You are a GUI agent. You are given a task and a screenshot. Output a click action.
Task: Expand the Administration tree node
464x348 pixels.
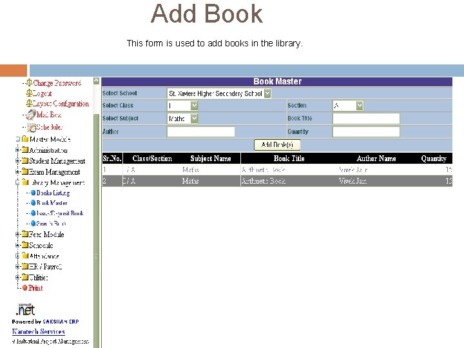click(x=17, y=150)
